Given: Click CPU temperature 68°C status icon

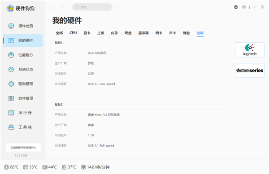Looking at the screenshot, I should pos(6,167).
